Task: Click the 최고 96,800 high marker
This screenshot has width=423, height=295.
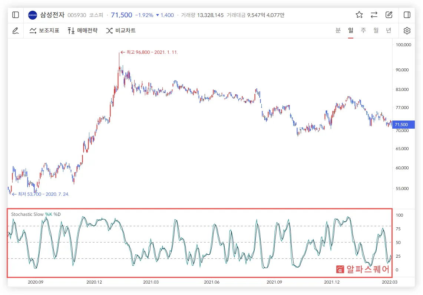Action: (149, 52)
